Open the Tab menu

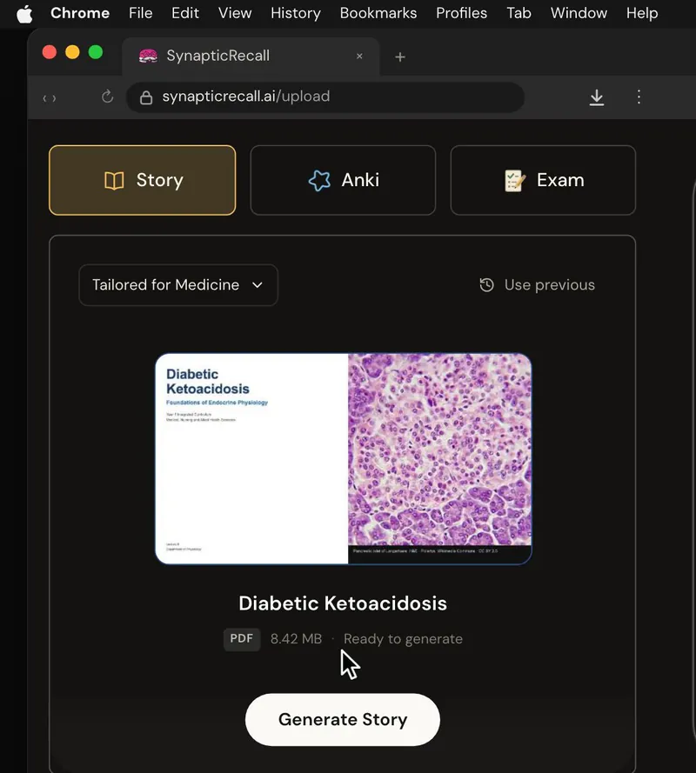pyautogui.click(x=519, y=13)
